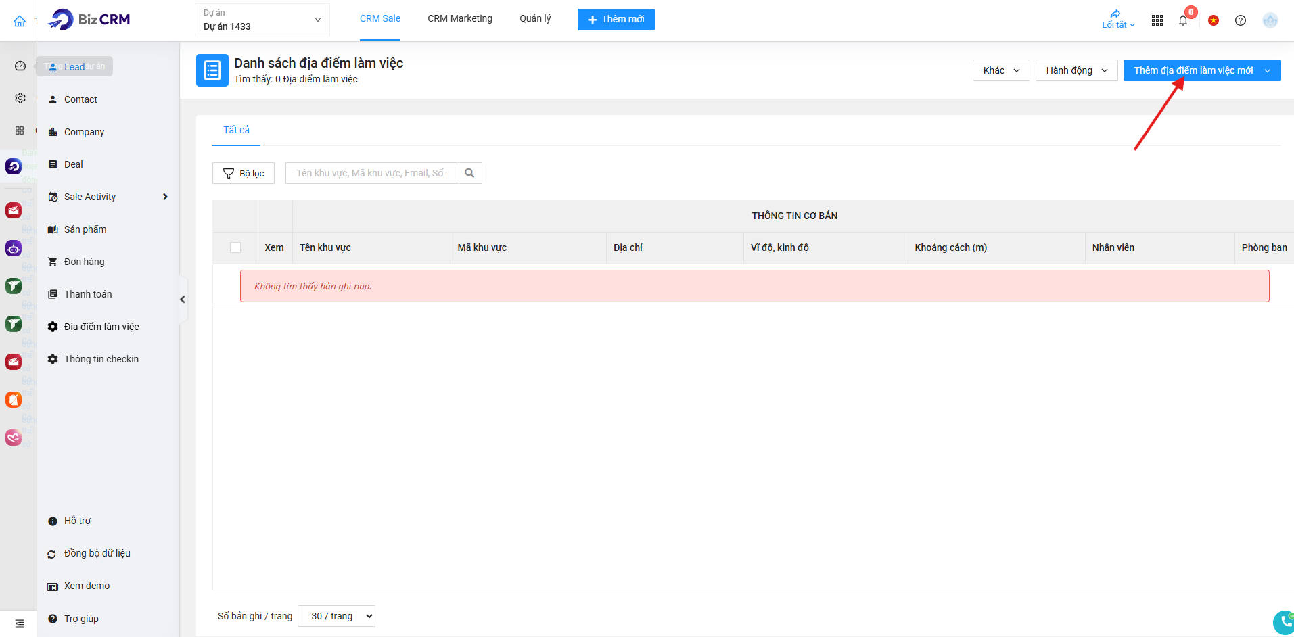Click the Phòng ban column header

(1264, 247)
